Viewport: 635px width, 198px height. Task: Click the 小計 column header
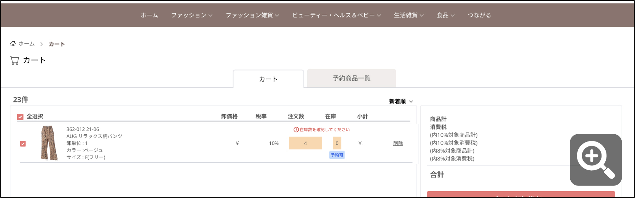click(x=362, y=116)
